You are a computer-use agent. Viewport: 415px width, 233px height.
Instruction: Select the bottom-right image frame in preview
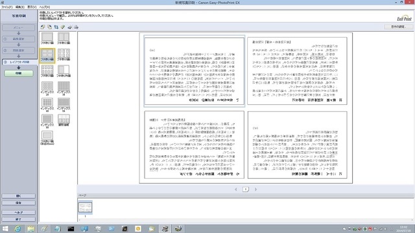point(297,145)
